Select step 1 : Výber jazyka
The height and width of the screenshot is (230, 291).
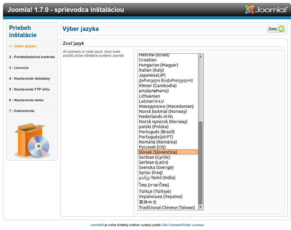(x=23, y=46)
